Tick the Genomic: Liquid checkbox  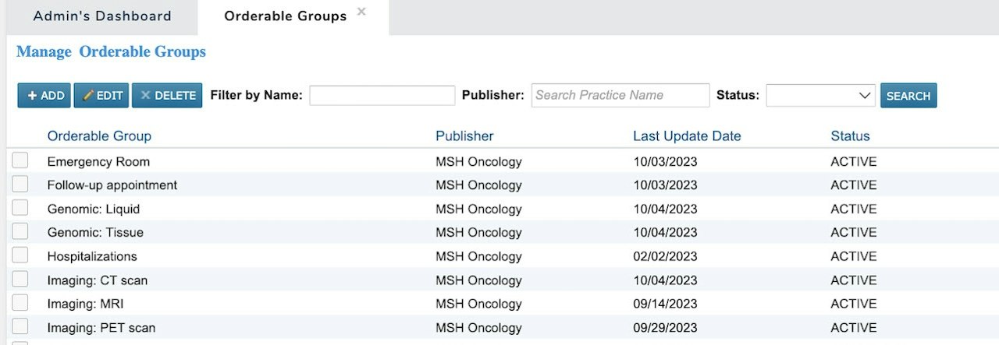click(x=20, y=208)
